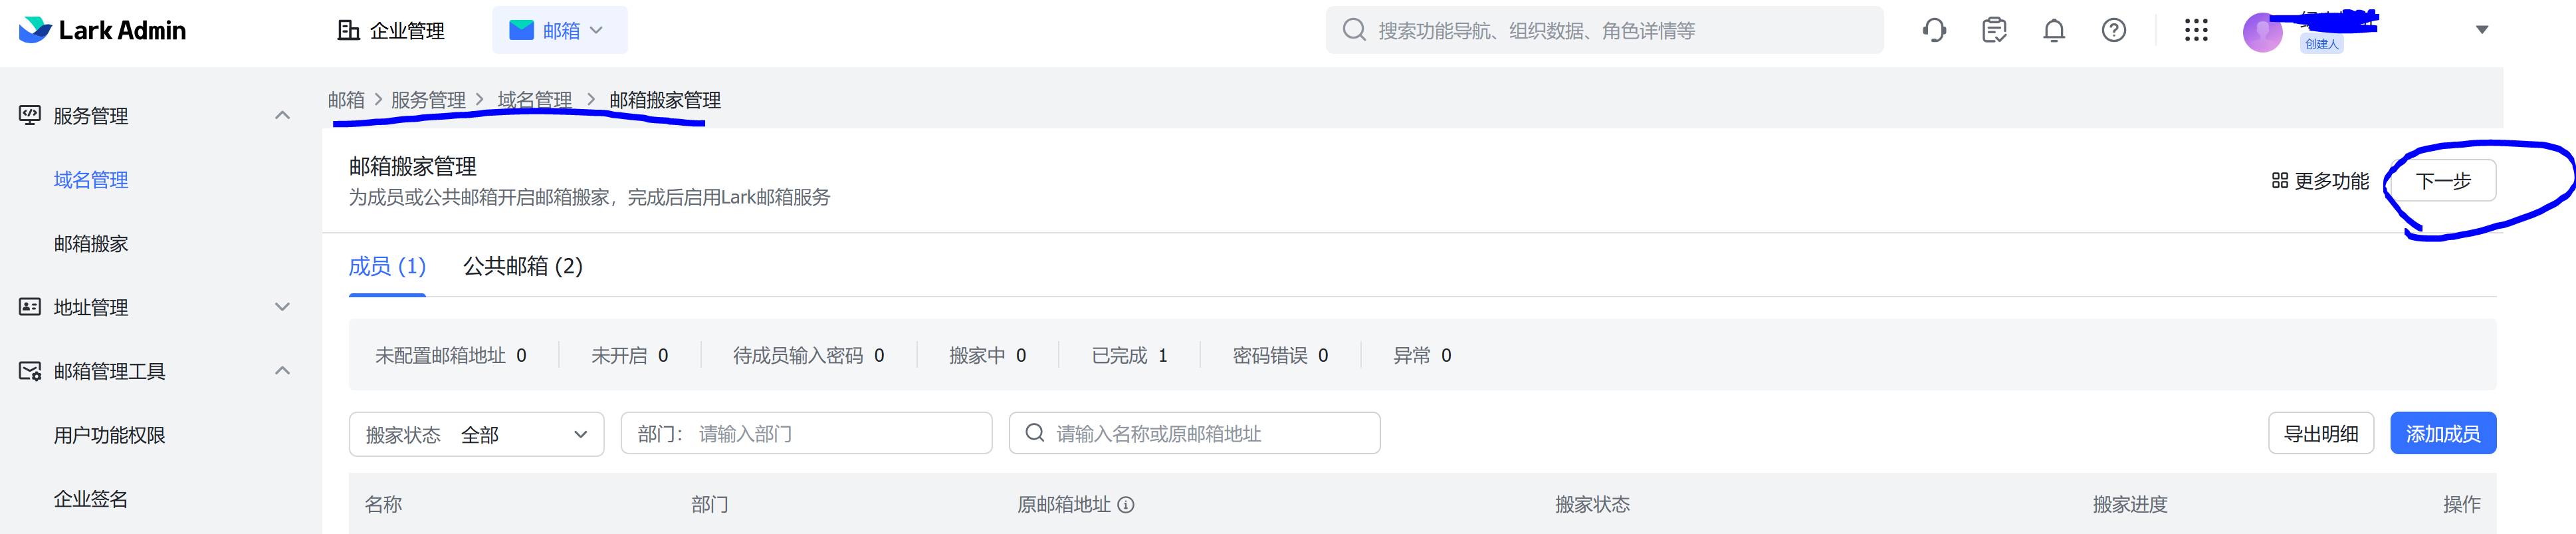Open the notifications bell icon

tap(2054, 31)
